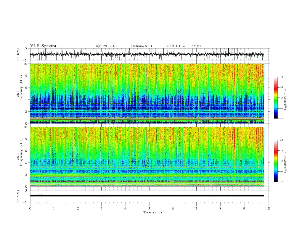Click the 'Time (min)' axis label
Viewport: 302px width, 234px height.
(153, 212)
